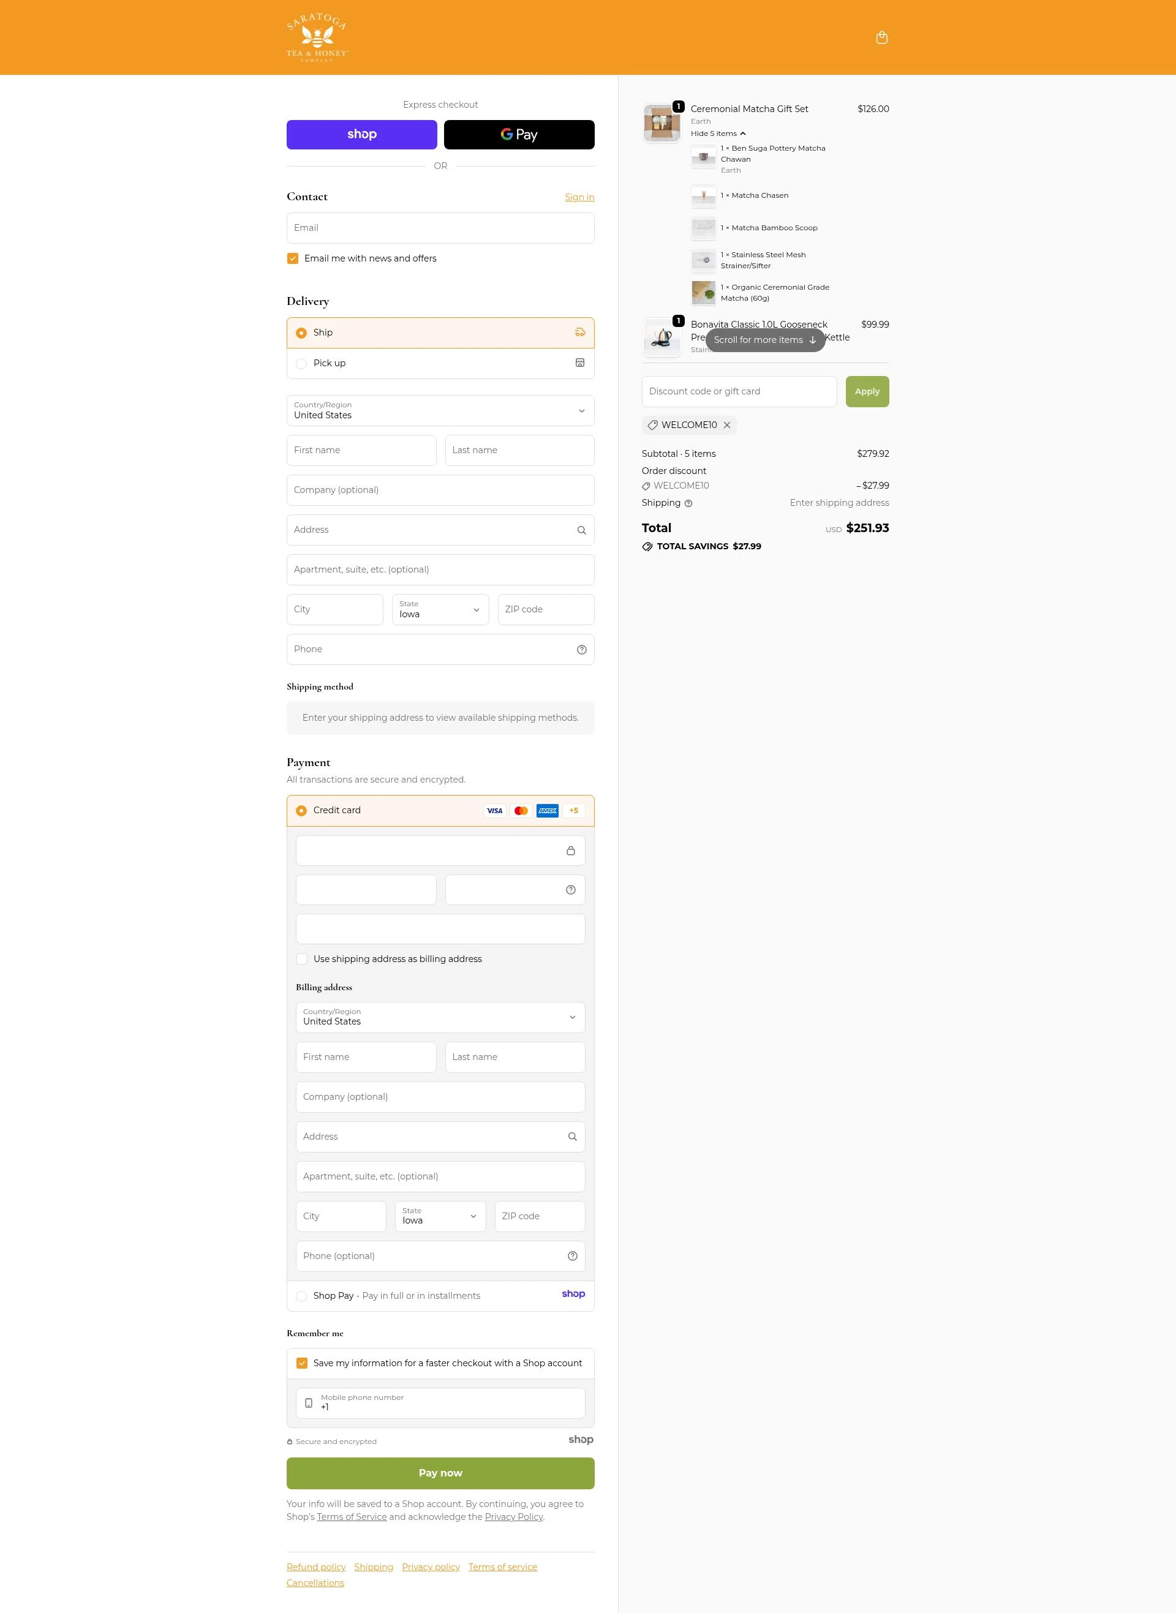Click the Scroll for more items pill
This screenshot has width=1176, height=1613.
[x=764, y=339]
